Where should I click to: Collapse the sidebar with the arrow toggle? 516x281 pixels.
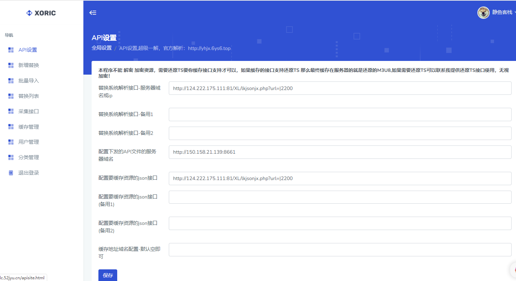point(92,12)
